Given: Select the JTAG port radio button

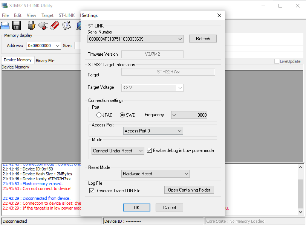Looking at the screenshot, I should click(99, 115).
